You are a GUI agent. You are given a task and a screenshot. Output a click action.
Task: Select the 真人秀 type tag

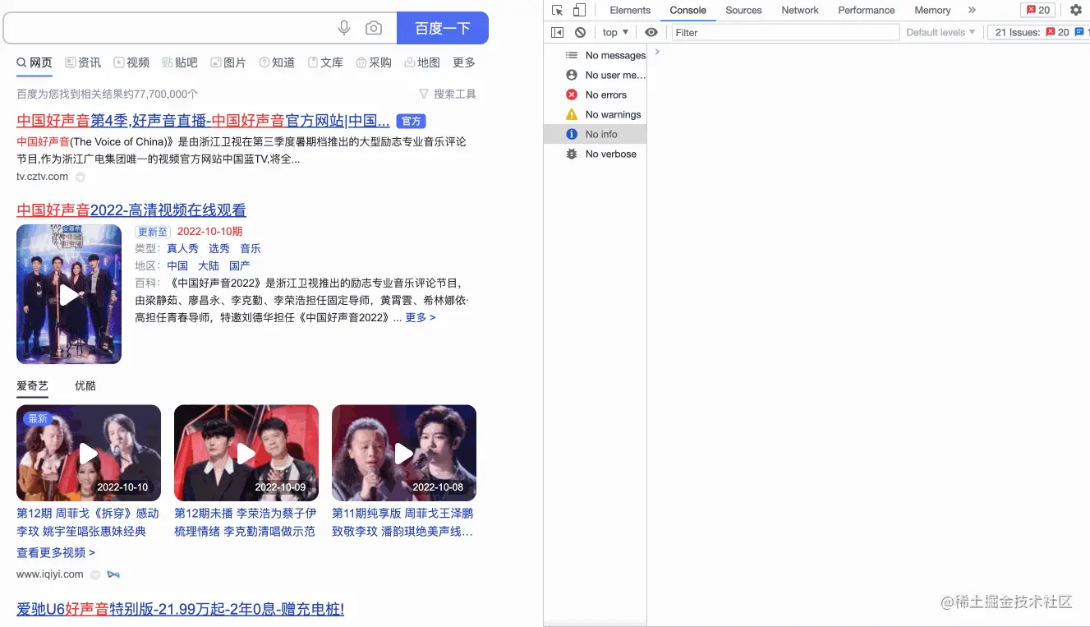(x=182, y=249)
